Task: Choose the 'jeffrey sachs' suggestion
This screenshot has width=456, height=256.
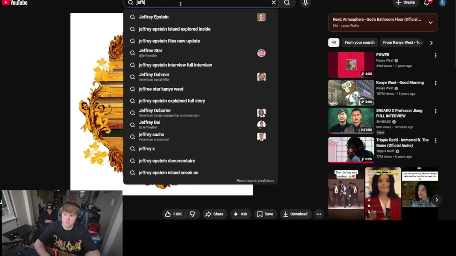Action: click(200, 137)
